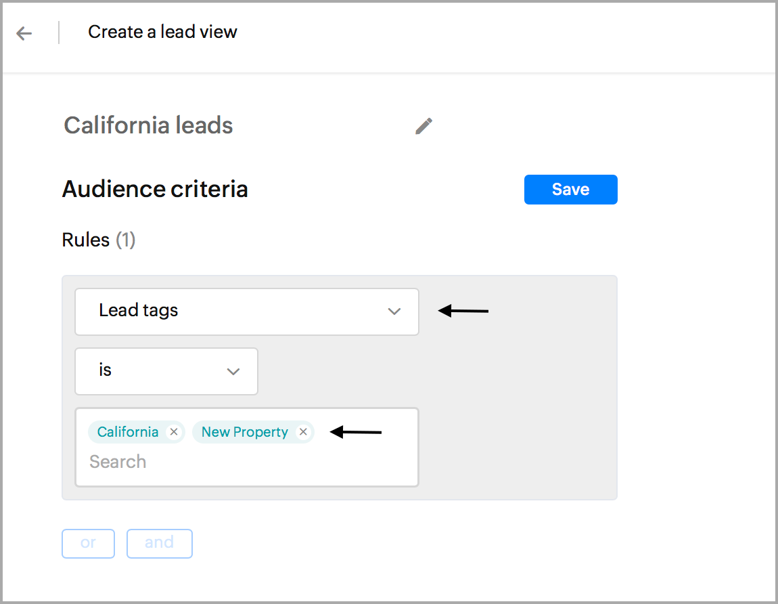Click the California leads view name

point(148,125)
